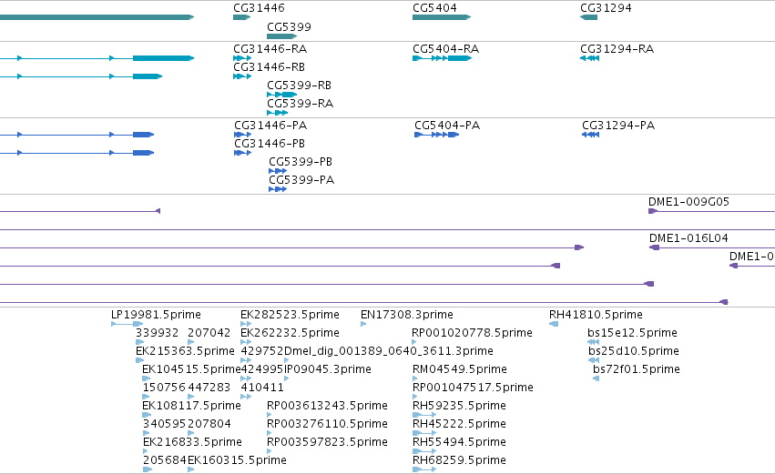775x474 pixels.
Task: Open protein feature CG5399-PB
Action: tap(301, 162)
